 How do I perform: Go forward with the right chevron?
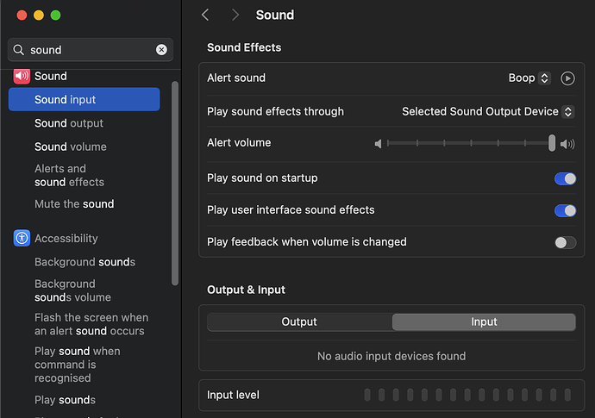tap(235, 16)
